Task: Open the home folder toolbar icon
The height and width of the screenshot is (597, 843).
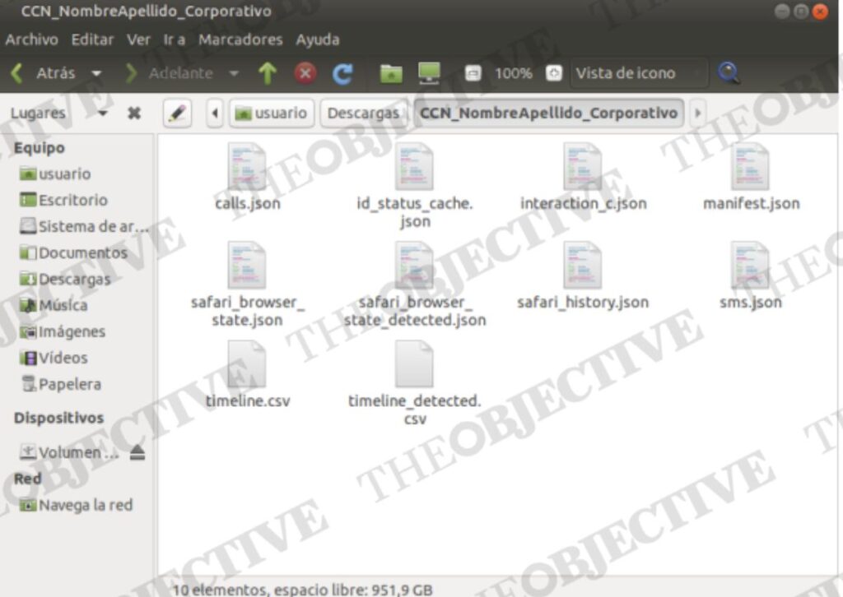Action: click(x=391, y=74)
